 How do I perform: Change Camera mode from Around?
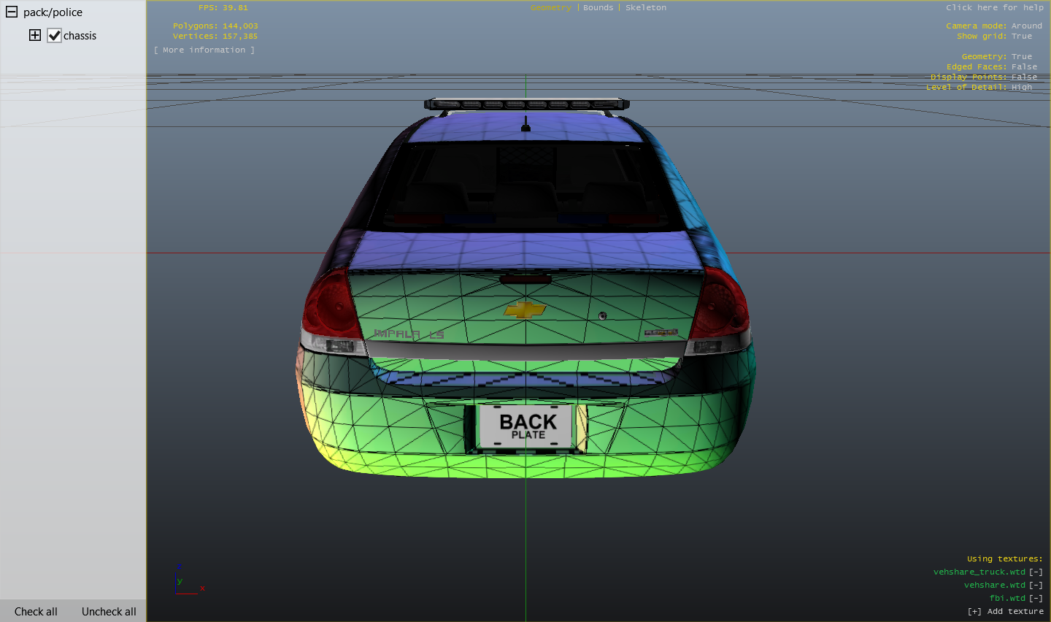1026,26
